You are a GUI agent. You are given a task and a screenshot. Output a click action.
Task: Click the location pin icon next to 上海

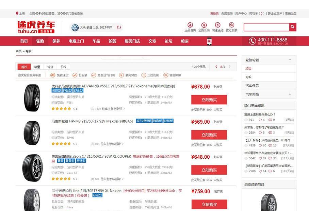pos(17,13)
